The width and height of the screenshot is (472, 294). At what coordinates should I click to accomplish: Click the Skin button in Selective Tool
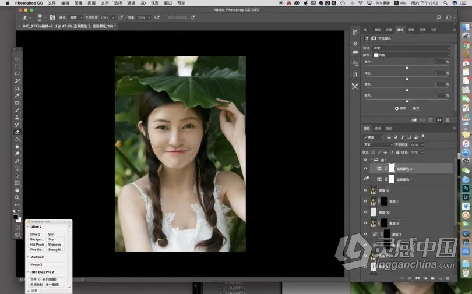coord(55,235)
